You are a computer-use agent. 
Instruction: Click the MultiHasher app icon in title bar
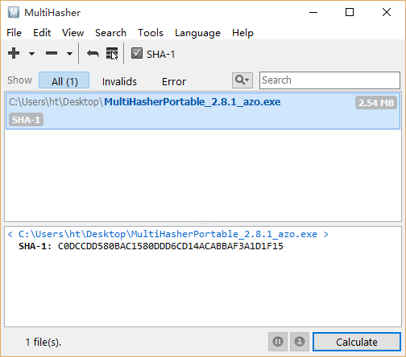click(x=14, y=12)
